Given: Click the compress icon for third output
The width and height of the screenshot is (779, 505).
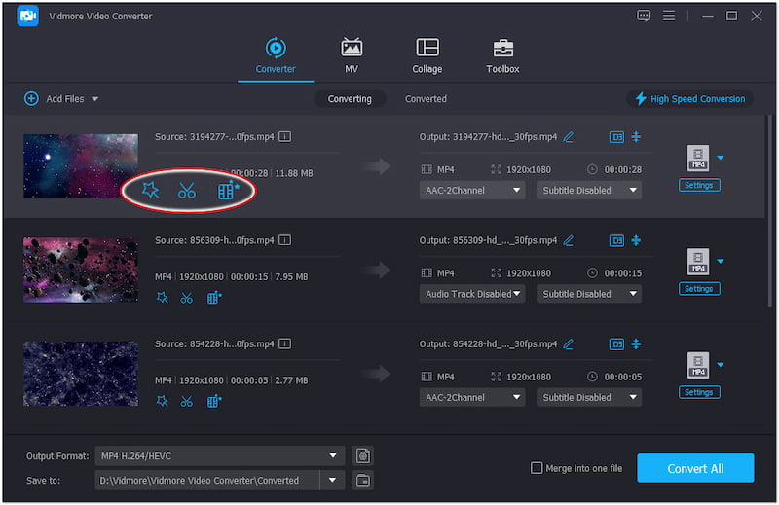Looking at the screenshot, I should (x=636, y=343).
